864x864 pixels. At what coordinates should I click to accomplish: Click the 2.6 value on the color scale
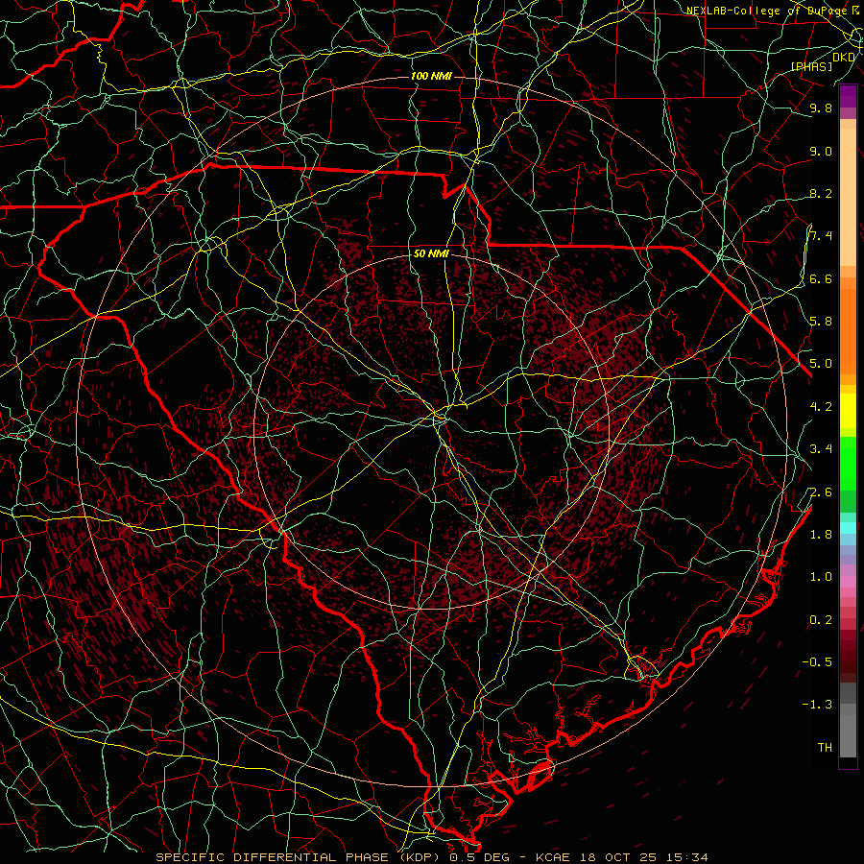[x=821, y=492]
